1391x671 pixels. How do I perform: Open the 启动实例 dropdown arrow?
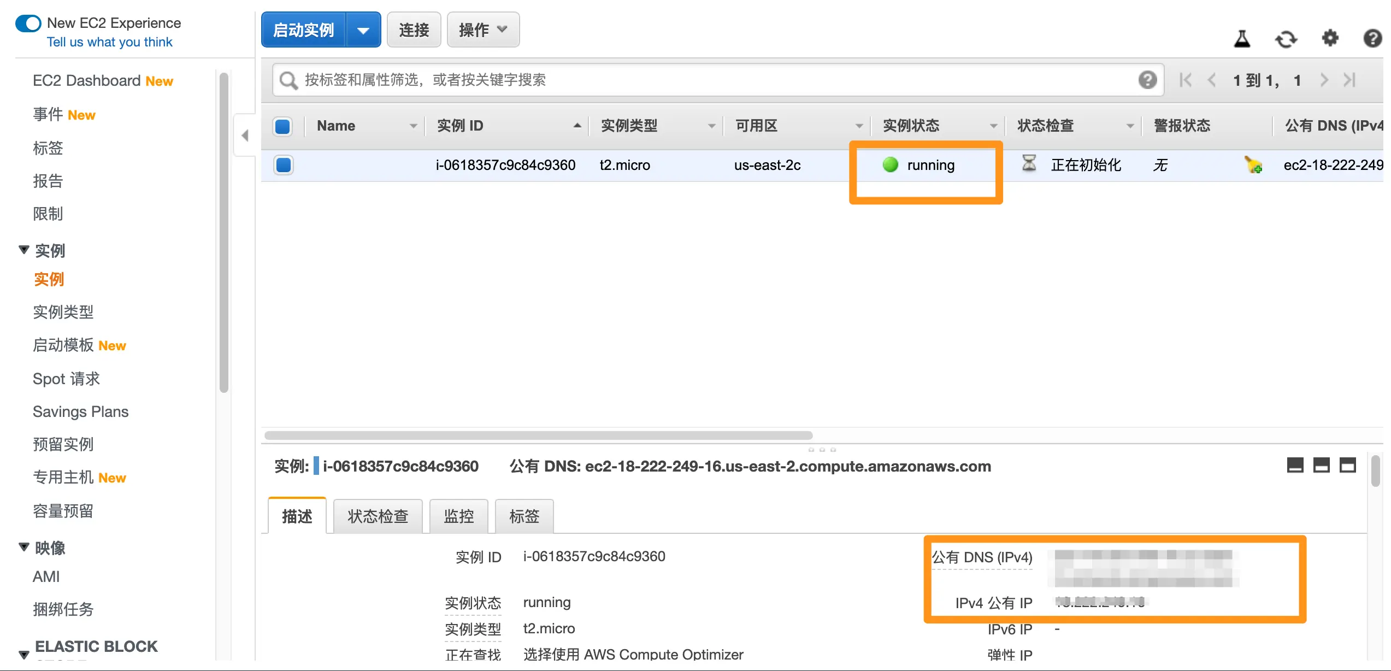point(363,30)
